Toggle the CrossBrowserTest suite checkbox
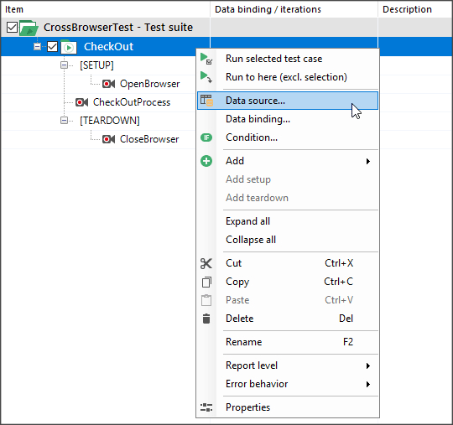 pyautogui.click(x=12, y=28)
